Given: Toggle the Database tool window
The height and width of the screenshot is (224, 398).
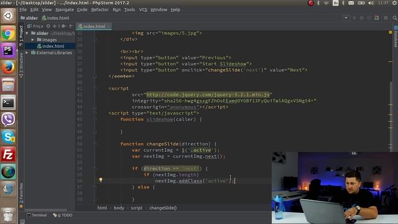Looking at the screenshot, I should pyautogui.click(x=396, y=37).
